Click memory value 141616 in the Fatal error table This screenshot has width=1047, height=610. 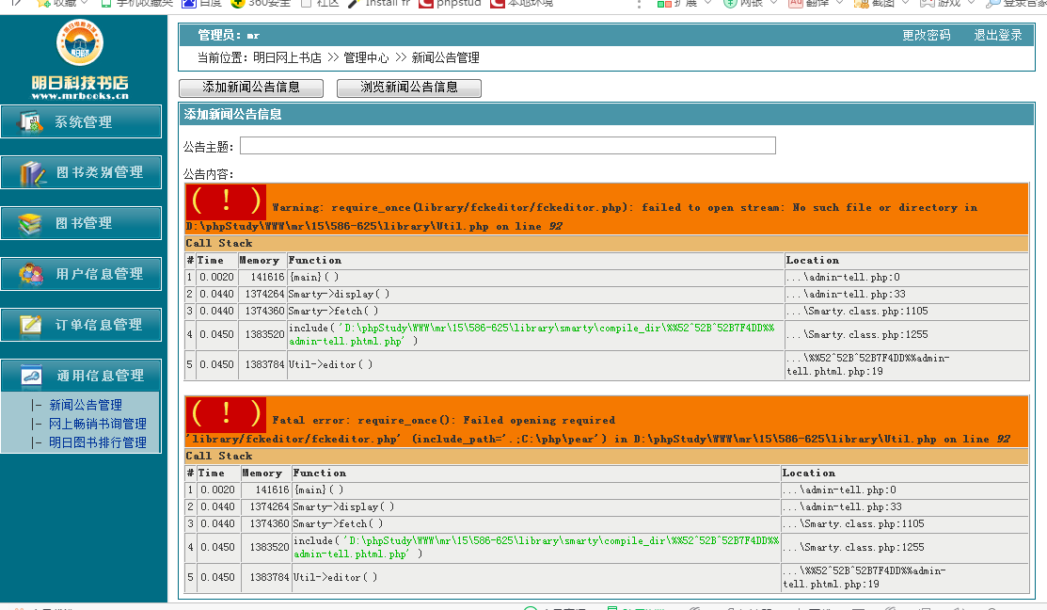click(x=272, y=490)
